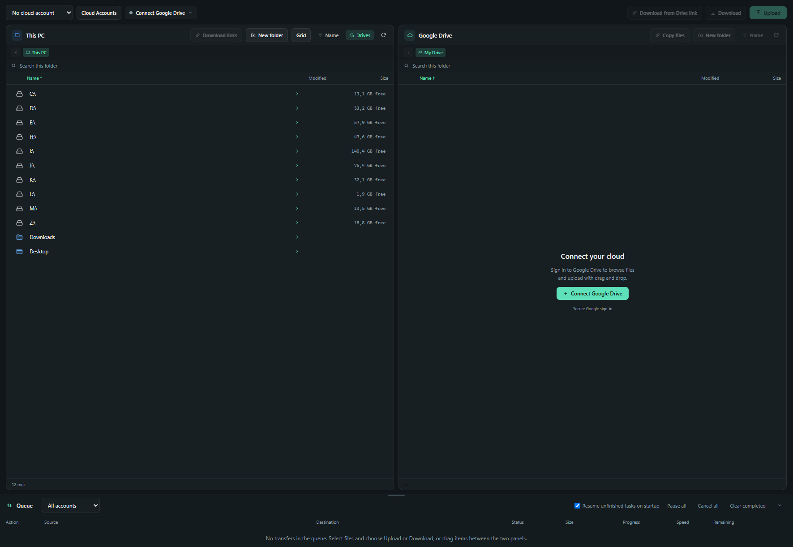Viewport: 793px width, 547px height.
Task: Click the This PC computer icon in header
Action: 17,35
